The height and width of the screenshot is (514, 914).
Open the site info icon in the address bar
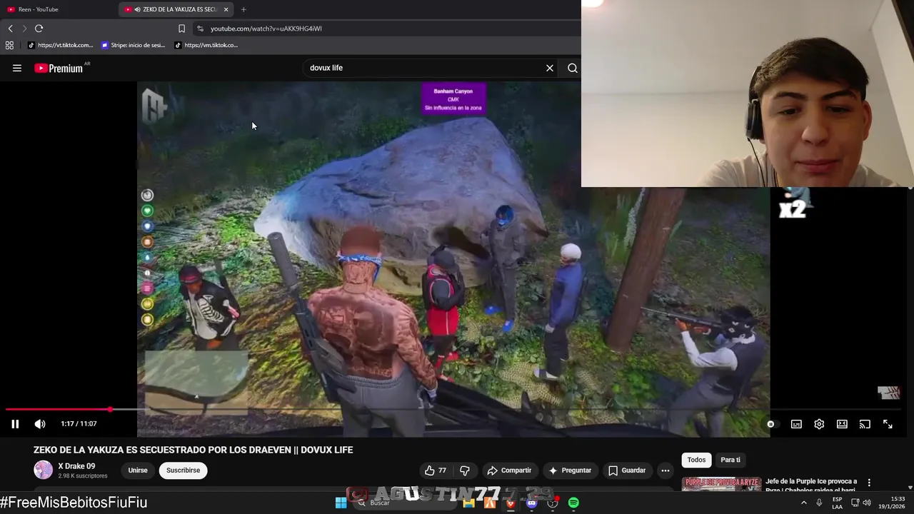[200, 29]
